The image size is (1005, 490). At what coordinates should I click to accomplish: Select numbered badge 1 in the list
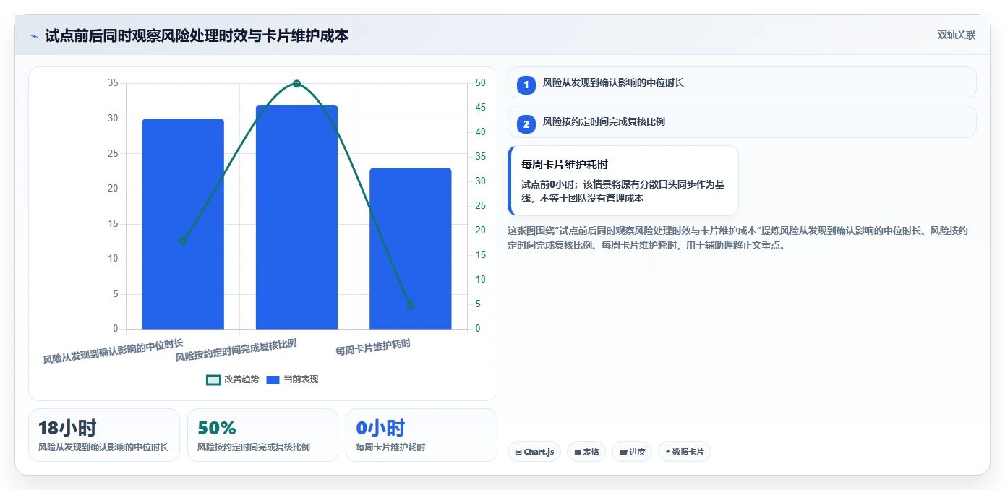526,85
